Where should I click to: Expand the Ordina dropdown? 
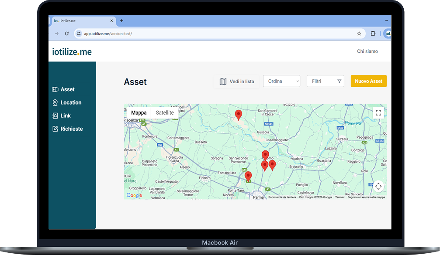tap(281, 81)
